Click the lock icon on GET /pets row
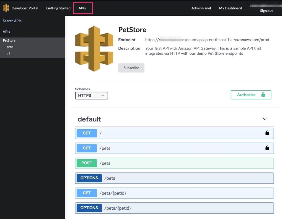 (267, 148)
